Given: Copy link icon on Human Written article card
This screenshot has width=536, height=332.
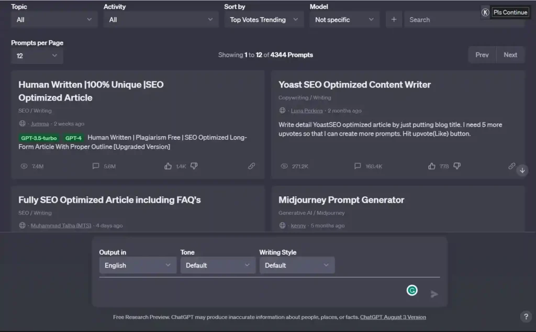Looking at the screenshot, I should 252,166.
